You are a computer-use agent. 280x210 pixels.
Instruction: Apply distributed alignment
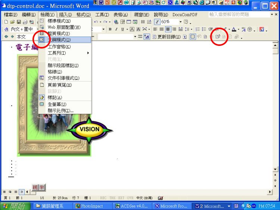[181, 29]
